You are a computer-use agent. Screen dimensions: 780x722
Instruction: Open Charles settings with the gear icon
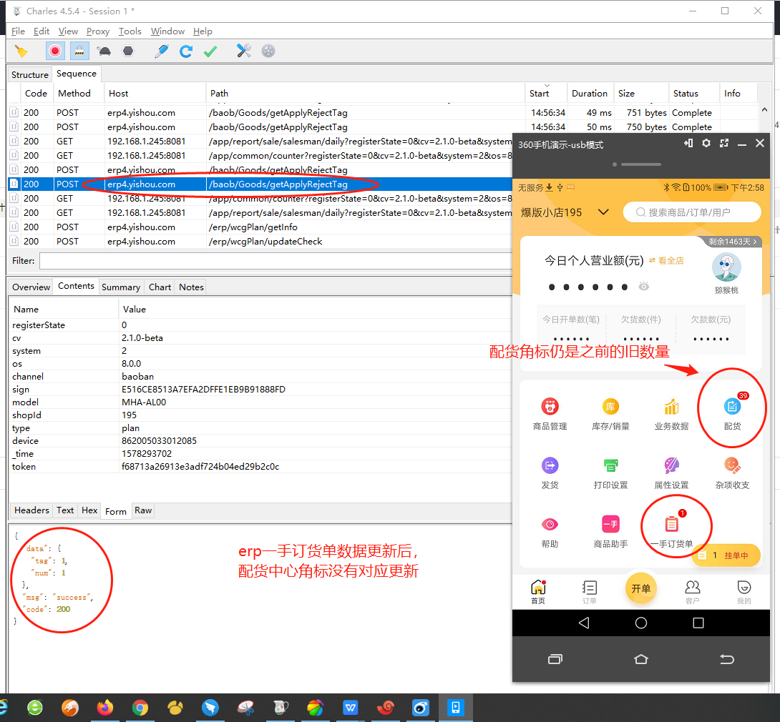coord(268,51)
